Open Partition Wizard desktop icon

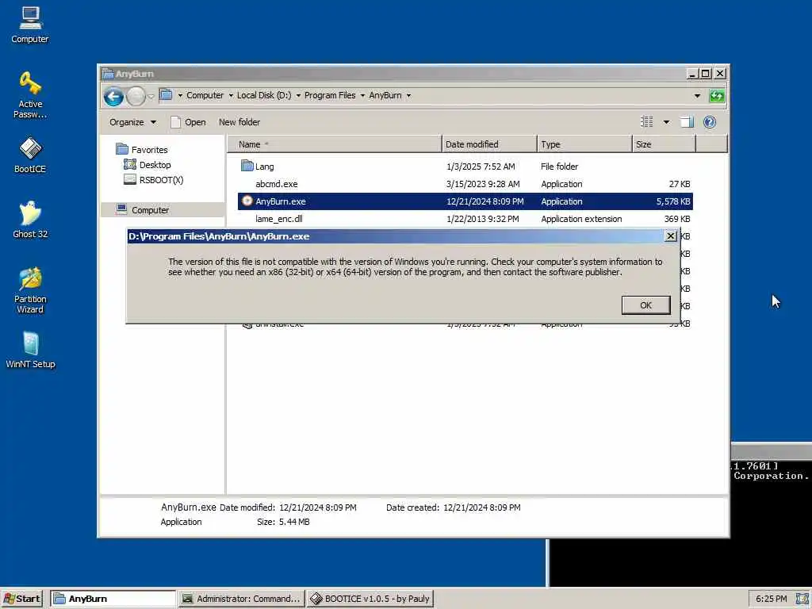pos(30,290)
